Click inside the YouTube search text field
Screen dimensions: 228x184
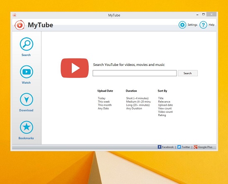(x=135, y=73)
